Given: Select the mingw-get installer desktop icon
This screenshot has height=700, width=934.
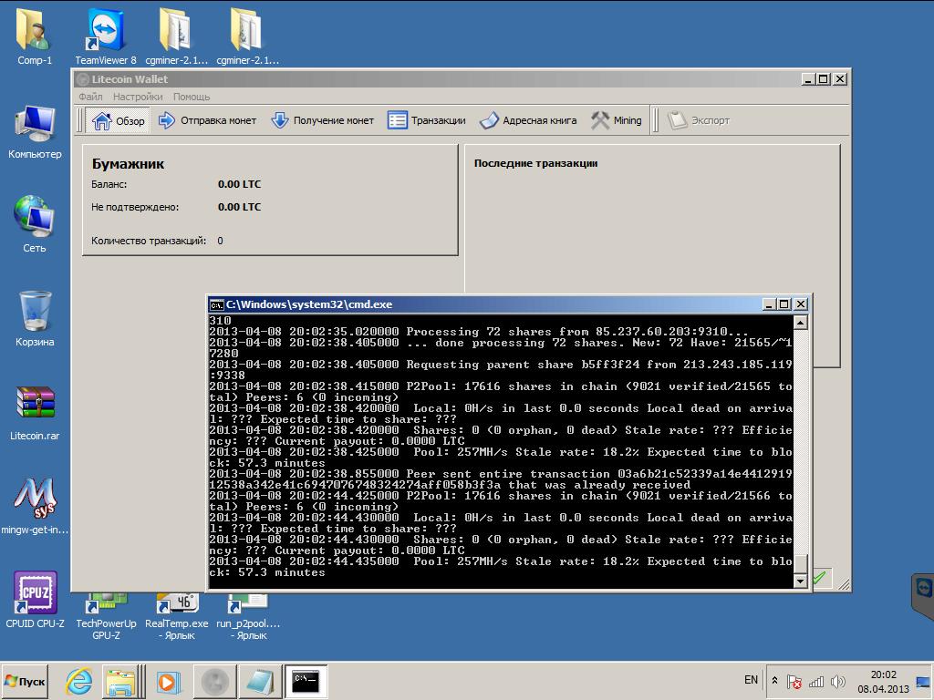Looking at the screenshot, I should (35, 507).
